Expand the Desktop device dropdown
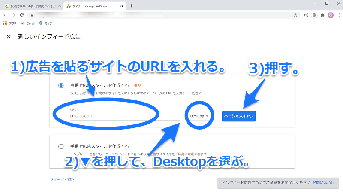The width and height of the screenshot is (343, 193). coord(201,116)
